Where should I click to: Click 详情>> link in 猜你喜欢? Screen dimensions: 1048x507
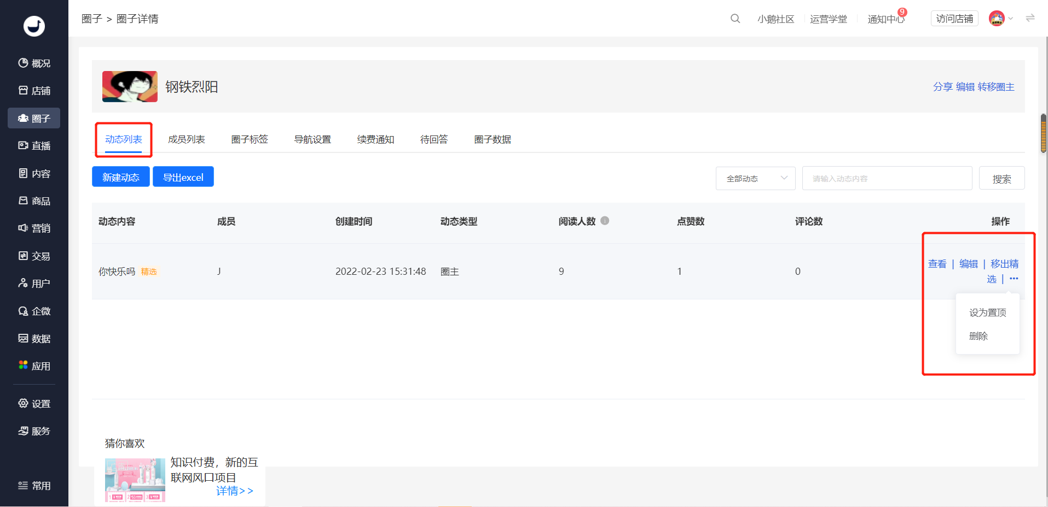pyautogui.click(x=234, y=491)
